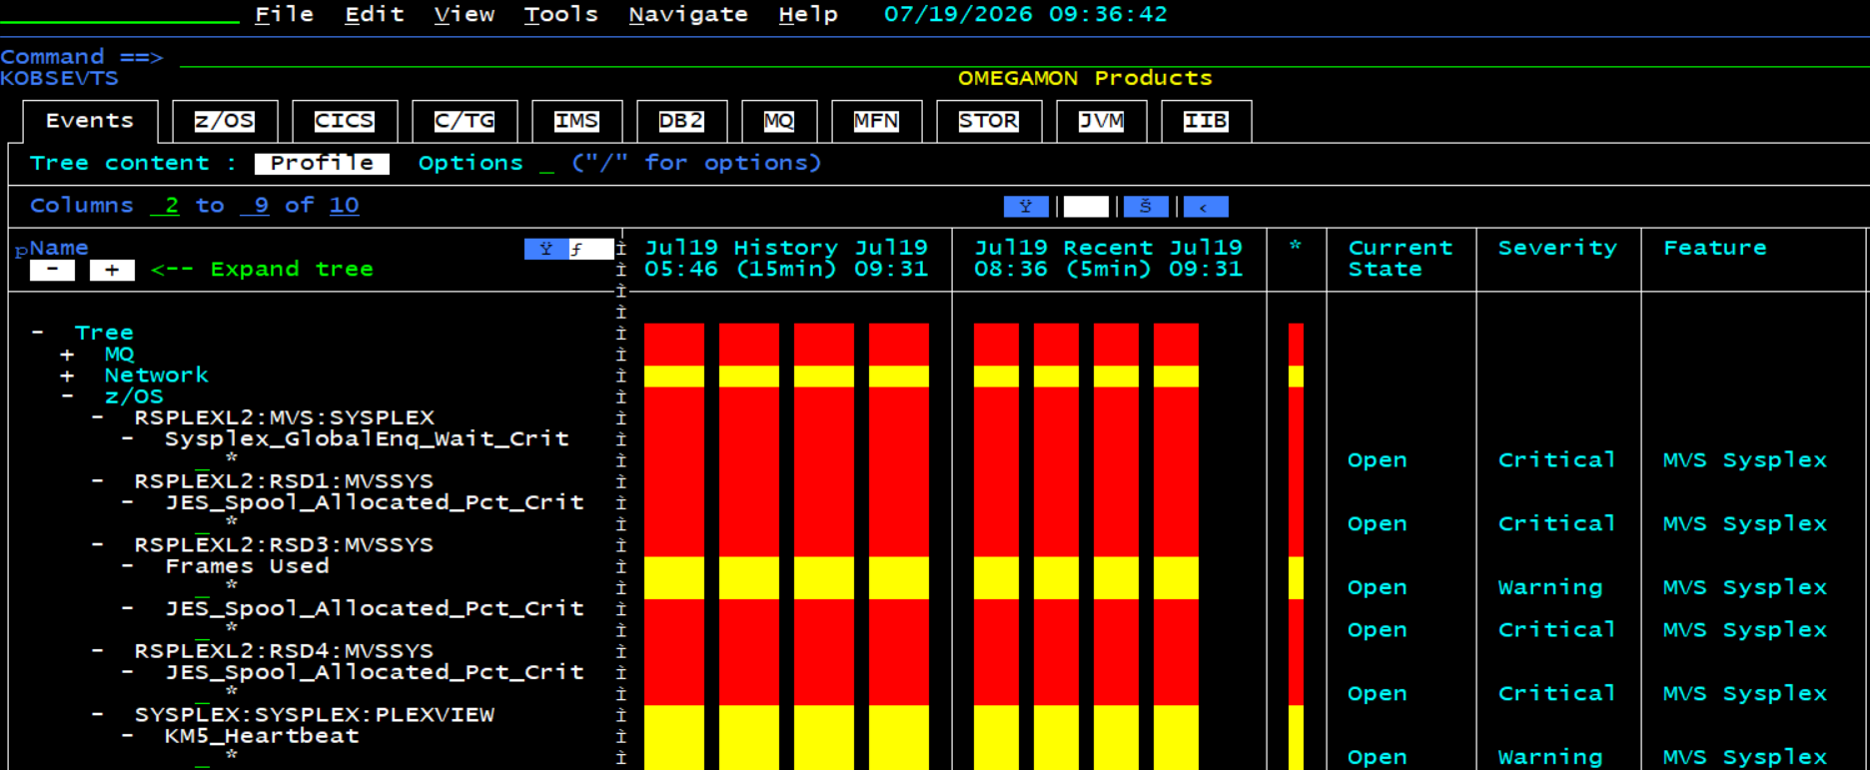Go to the DB2 tab
1870x770 pixels.
tap(681, 121)
